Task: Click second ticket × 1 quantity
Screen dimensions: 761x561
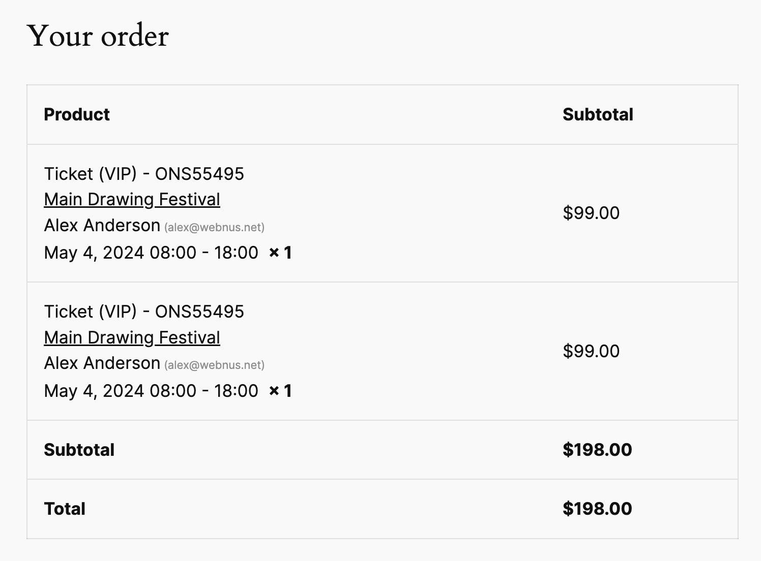Action: 280,391
